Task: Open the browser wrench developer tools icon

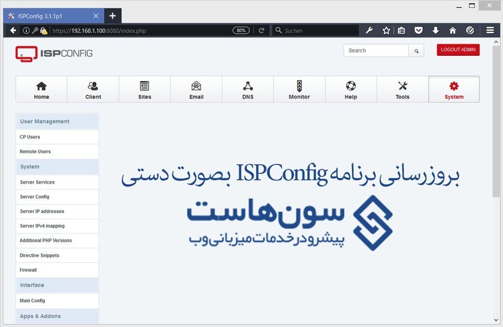Action: [x=369, y=31]
